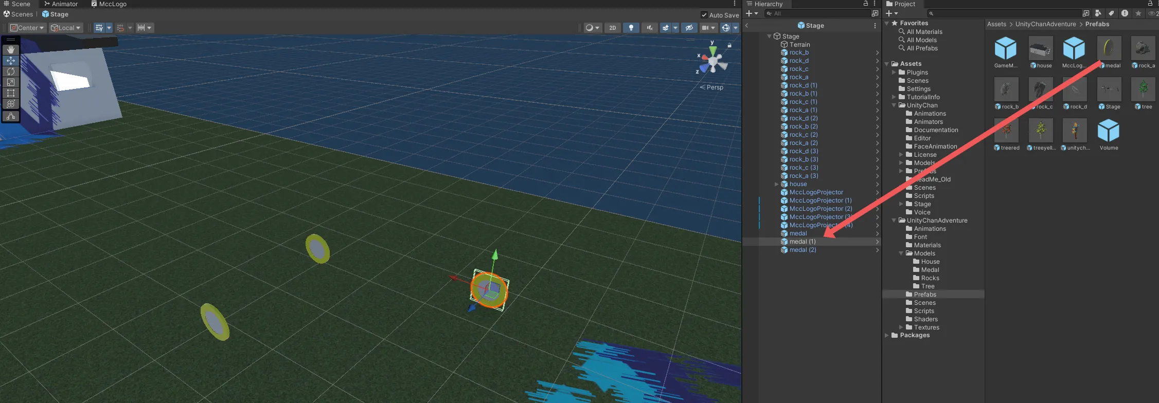Select the Rotate tool

tap(10, 71)
